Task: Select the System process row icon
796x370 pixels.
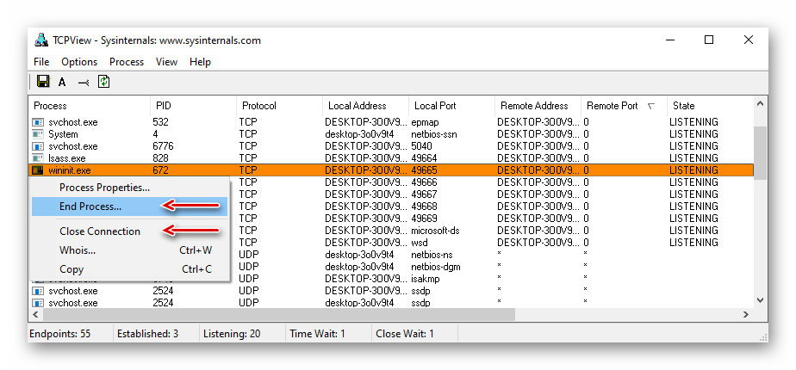Action: [x=37, y=134]
